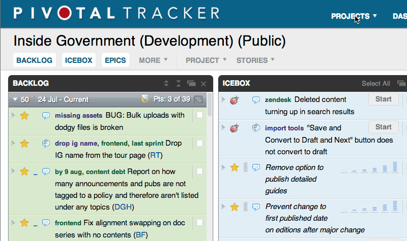Collapse the current iteration 50 triangle
407x241 pixels.
point(15,99)
